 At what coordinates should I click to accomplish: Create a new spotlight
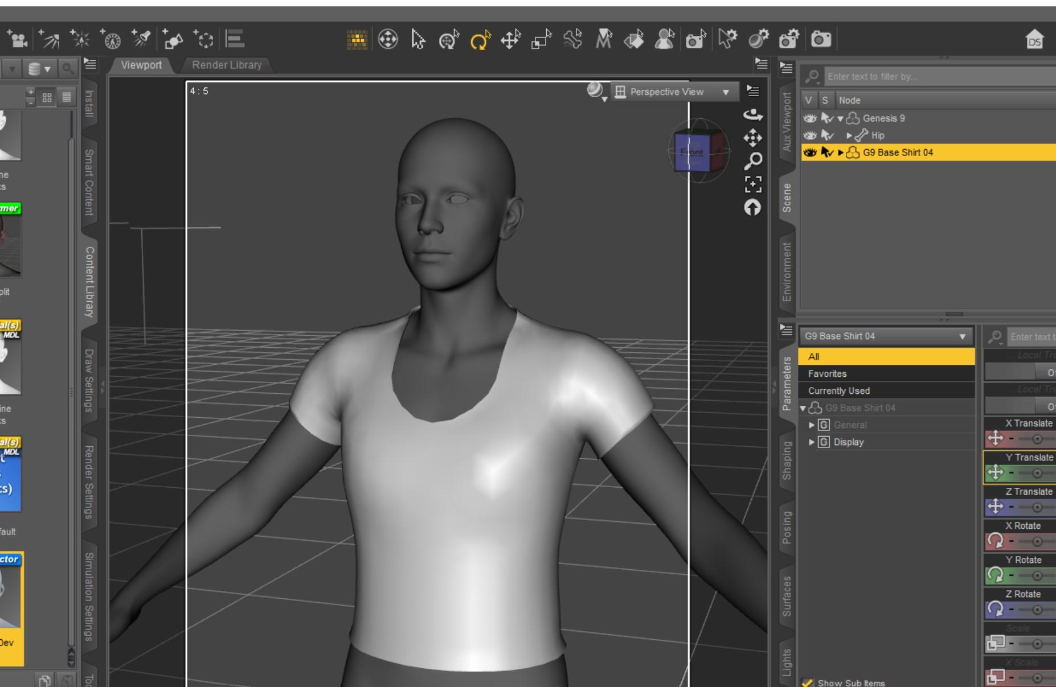141,39
